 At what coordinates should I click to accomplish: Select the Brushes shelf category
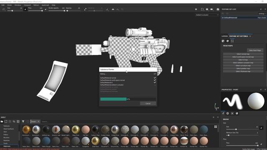(6, 137)
